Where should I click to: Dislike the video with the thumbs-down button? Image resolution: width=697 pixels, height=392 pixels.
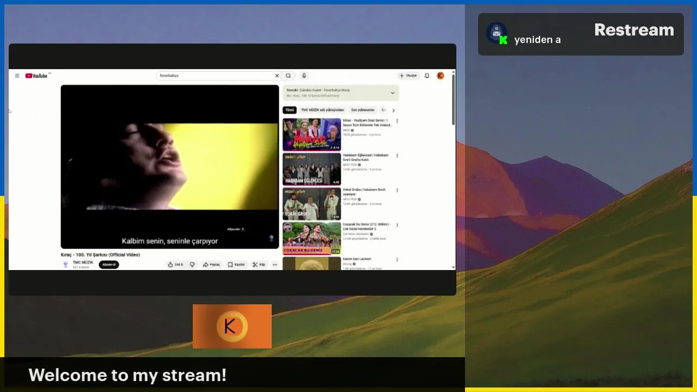[x=192, y=265]
